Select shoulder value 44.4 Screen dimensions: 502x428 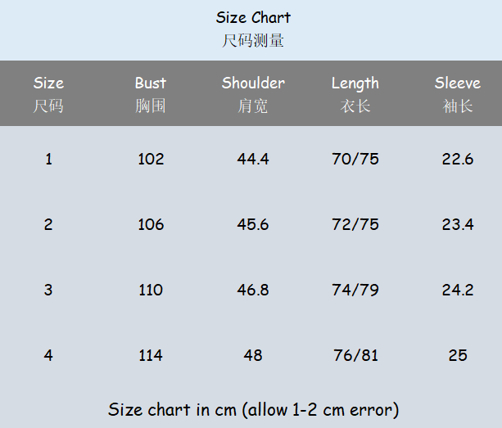253,159
